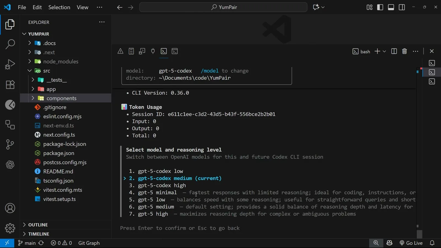Click Go Live in status bar
The width and height of the screenshot is (441, 248).
click(x=411, y=243)
